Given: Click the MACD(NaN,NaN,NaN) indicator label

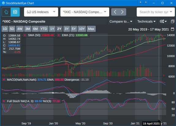Looking at the screenshot, I should [22, 80].
